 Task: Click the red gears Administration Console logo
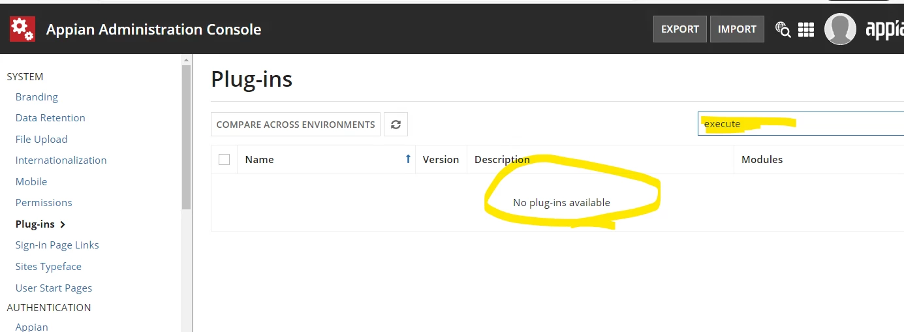[22, 29]
